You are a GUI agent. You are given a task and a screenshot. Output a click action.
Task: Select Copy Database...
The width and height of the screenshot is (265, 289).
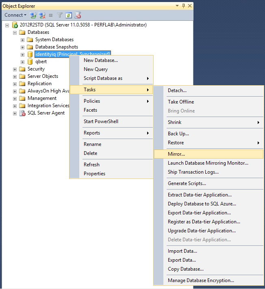[209, 269]
